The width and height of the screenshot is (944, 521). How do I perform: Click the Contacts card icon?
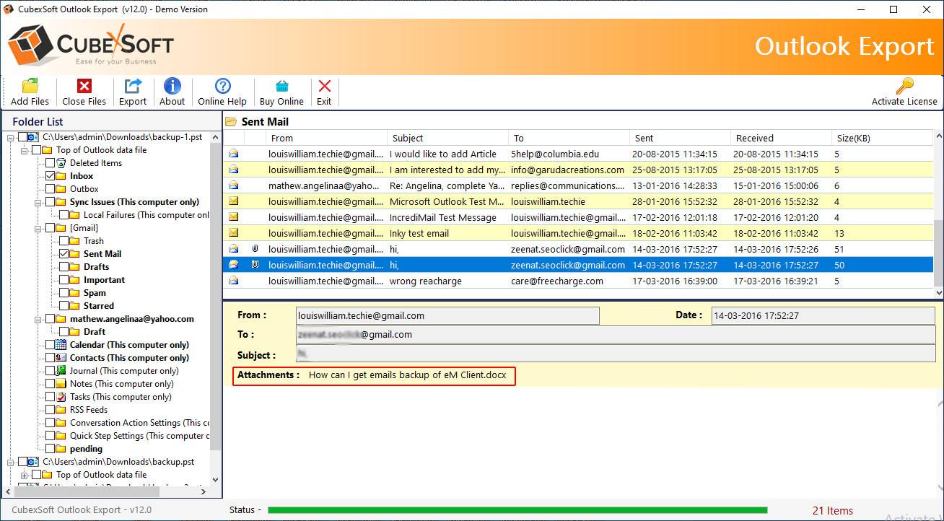[61, 358]
